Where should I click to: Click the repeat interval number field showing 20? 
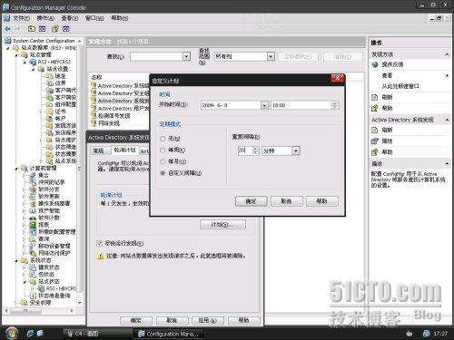point(245,151)
